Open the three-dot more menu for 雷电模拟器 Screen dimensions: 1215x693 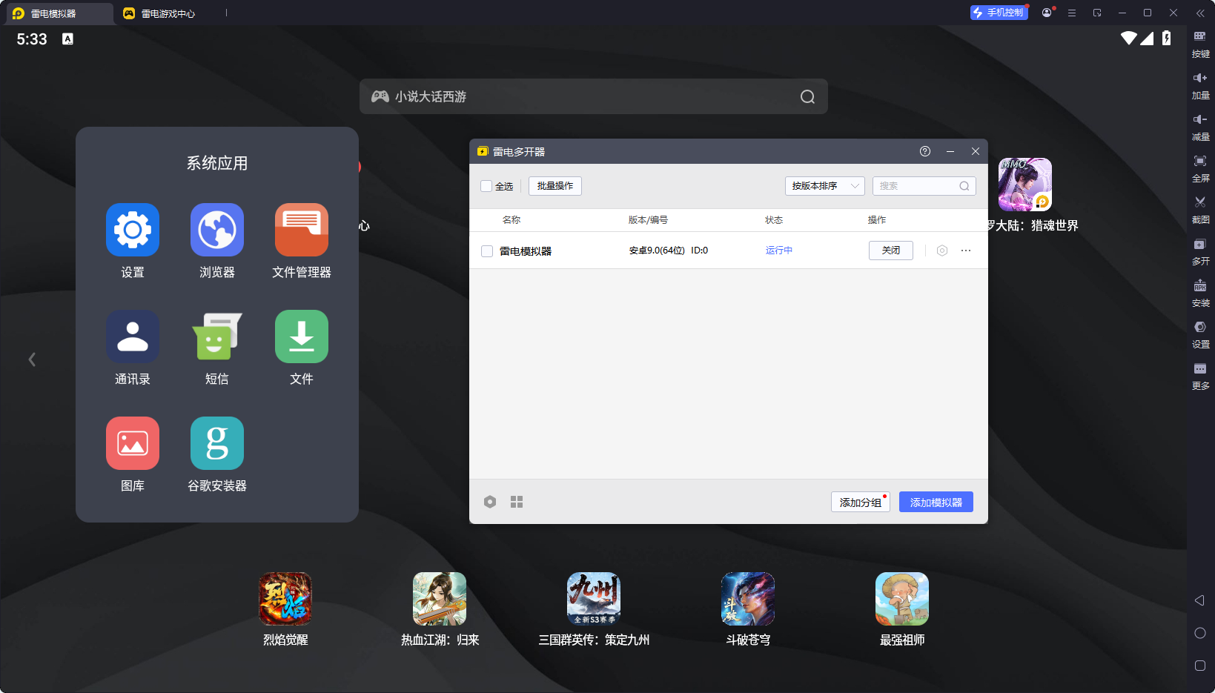965,251
